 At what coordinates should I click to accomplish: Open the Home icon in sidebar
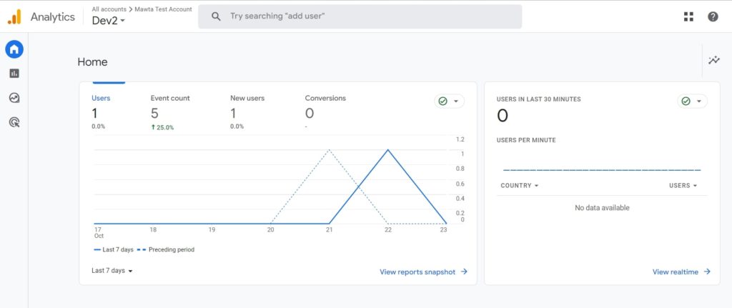click(x=14, y=49)
